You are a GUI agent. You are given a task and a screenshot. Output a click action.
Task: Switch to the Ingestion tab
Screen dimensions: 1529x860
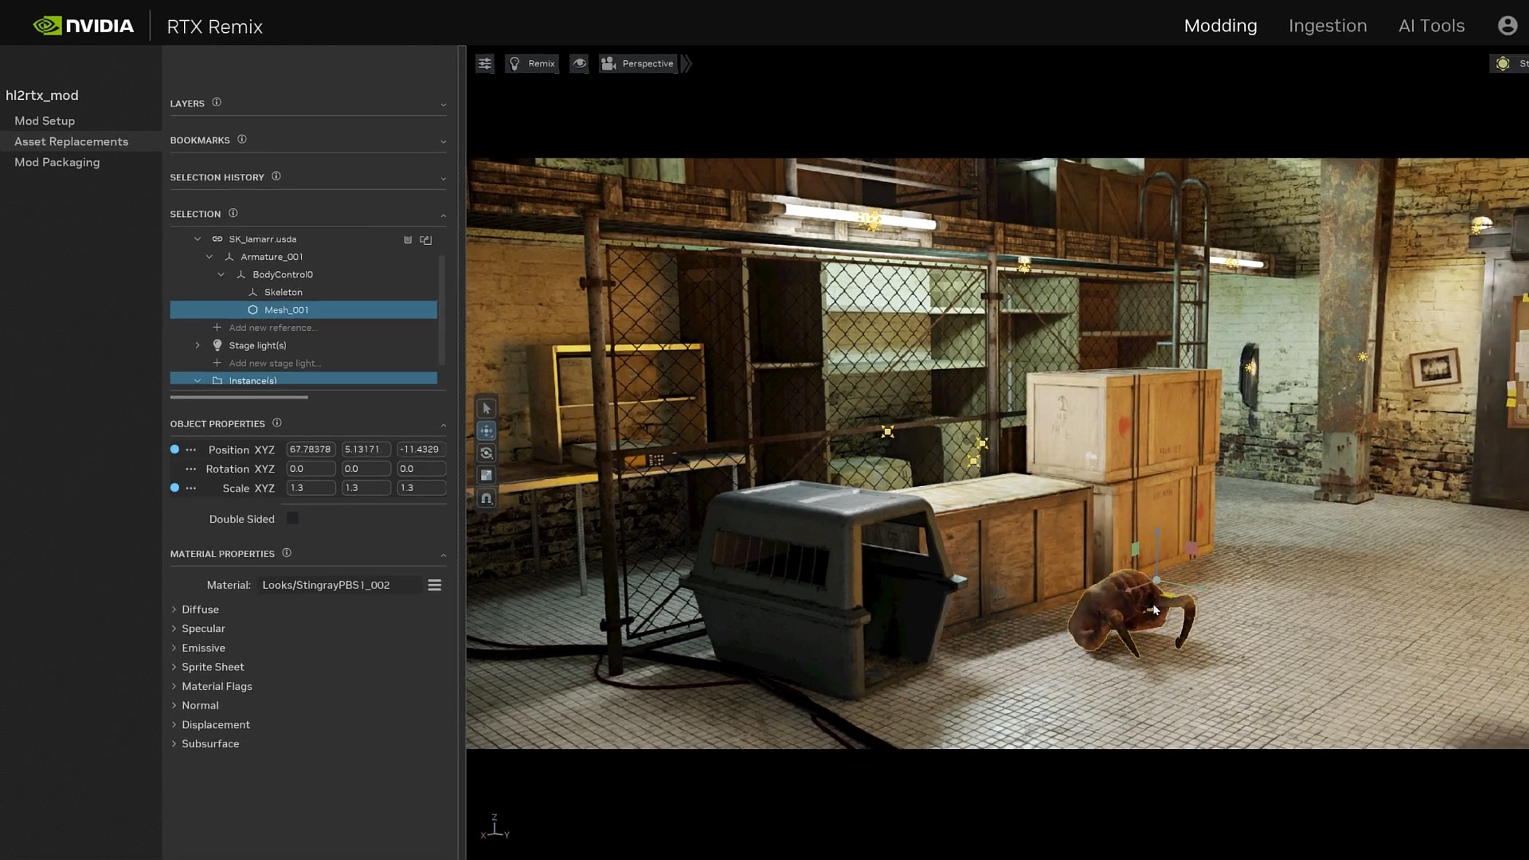[x=1327, y=26]
